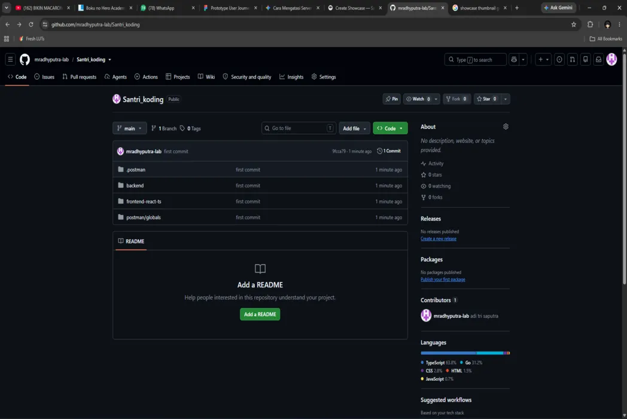This screenshot has height=419, width=627.
Task: Click the green Add a README button
Action: tap(260, 314)
